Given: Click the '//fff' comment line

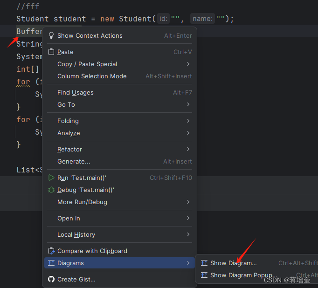Looking at the screenshot, I should pyautogui.click(x=28, y=6).
